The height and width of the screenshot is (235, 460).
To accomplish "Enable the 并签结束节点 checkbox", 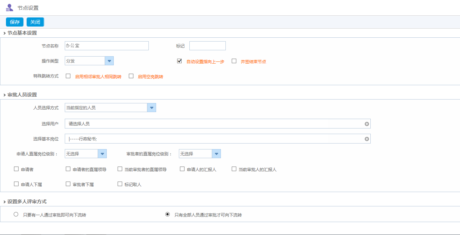I will point(234,60).
